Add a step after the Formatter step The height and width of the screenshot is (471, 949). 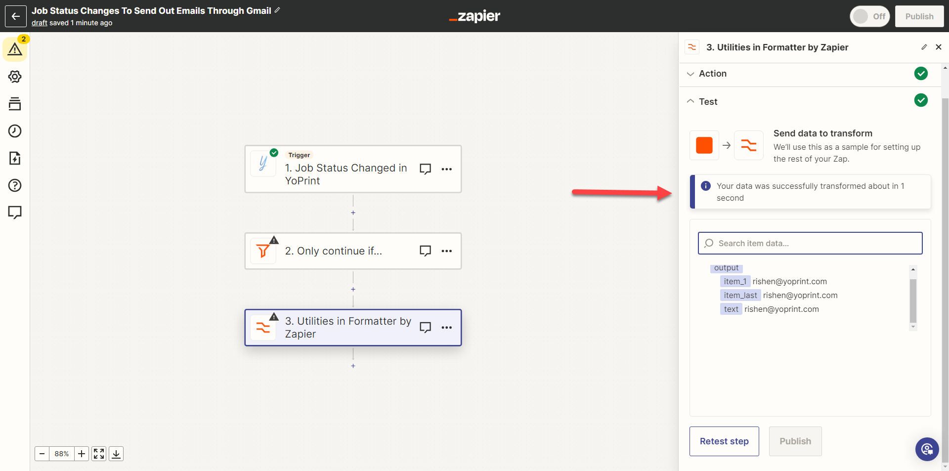click(353, 366)
